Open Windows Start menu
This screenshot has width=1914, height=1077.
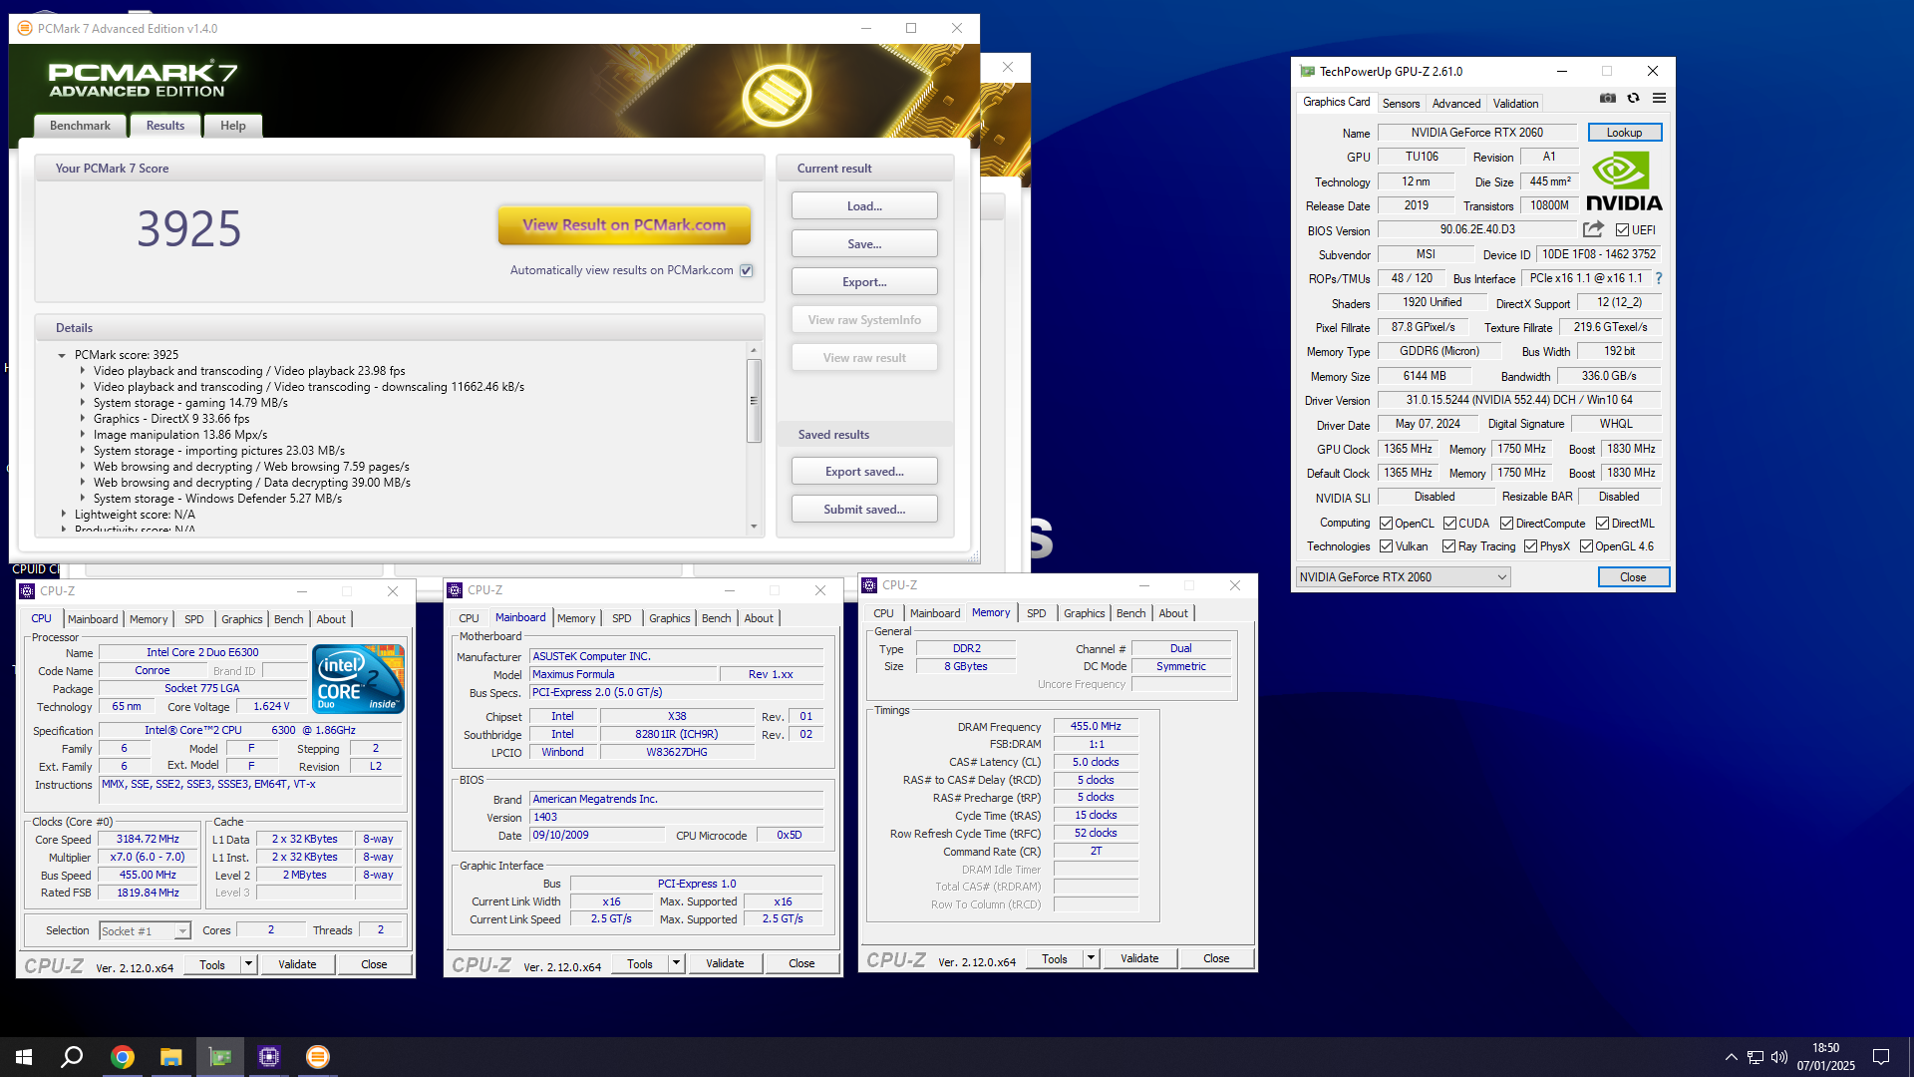pos(24,1057)
